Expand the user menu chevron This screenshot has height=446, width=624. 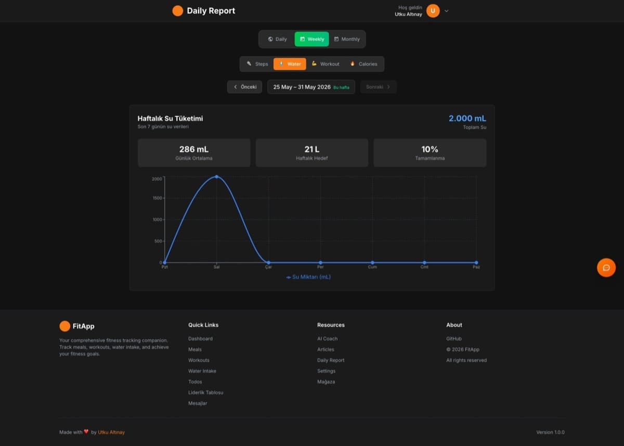click(447, 10)
